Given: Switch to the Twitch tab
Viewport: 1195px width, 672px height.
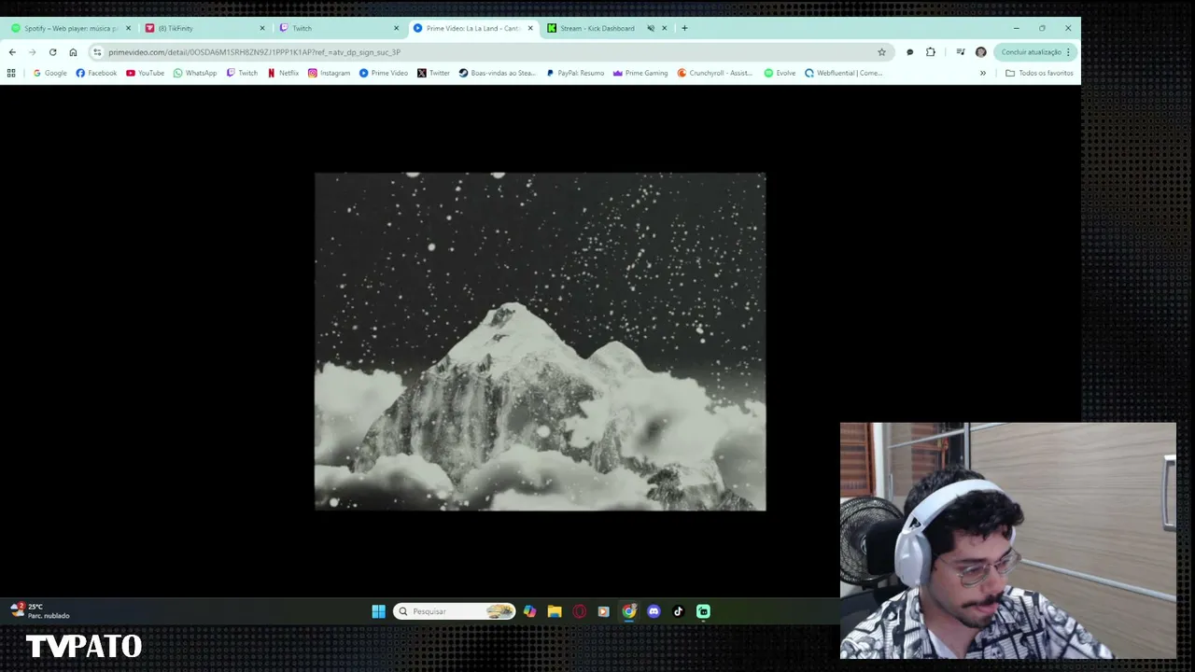Looking at the screenshot, I should (339, 28).
